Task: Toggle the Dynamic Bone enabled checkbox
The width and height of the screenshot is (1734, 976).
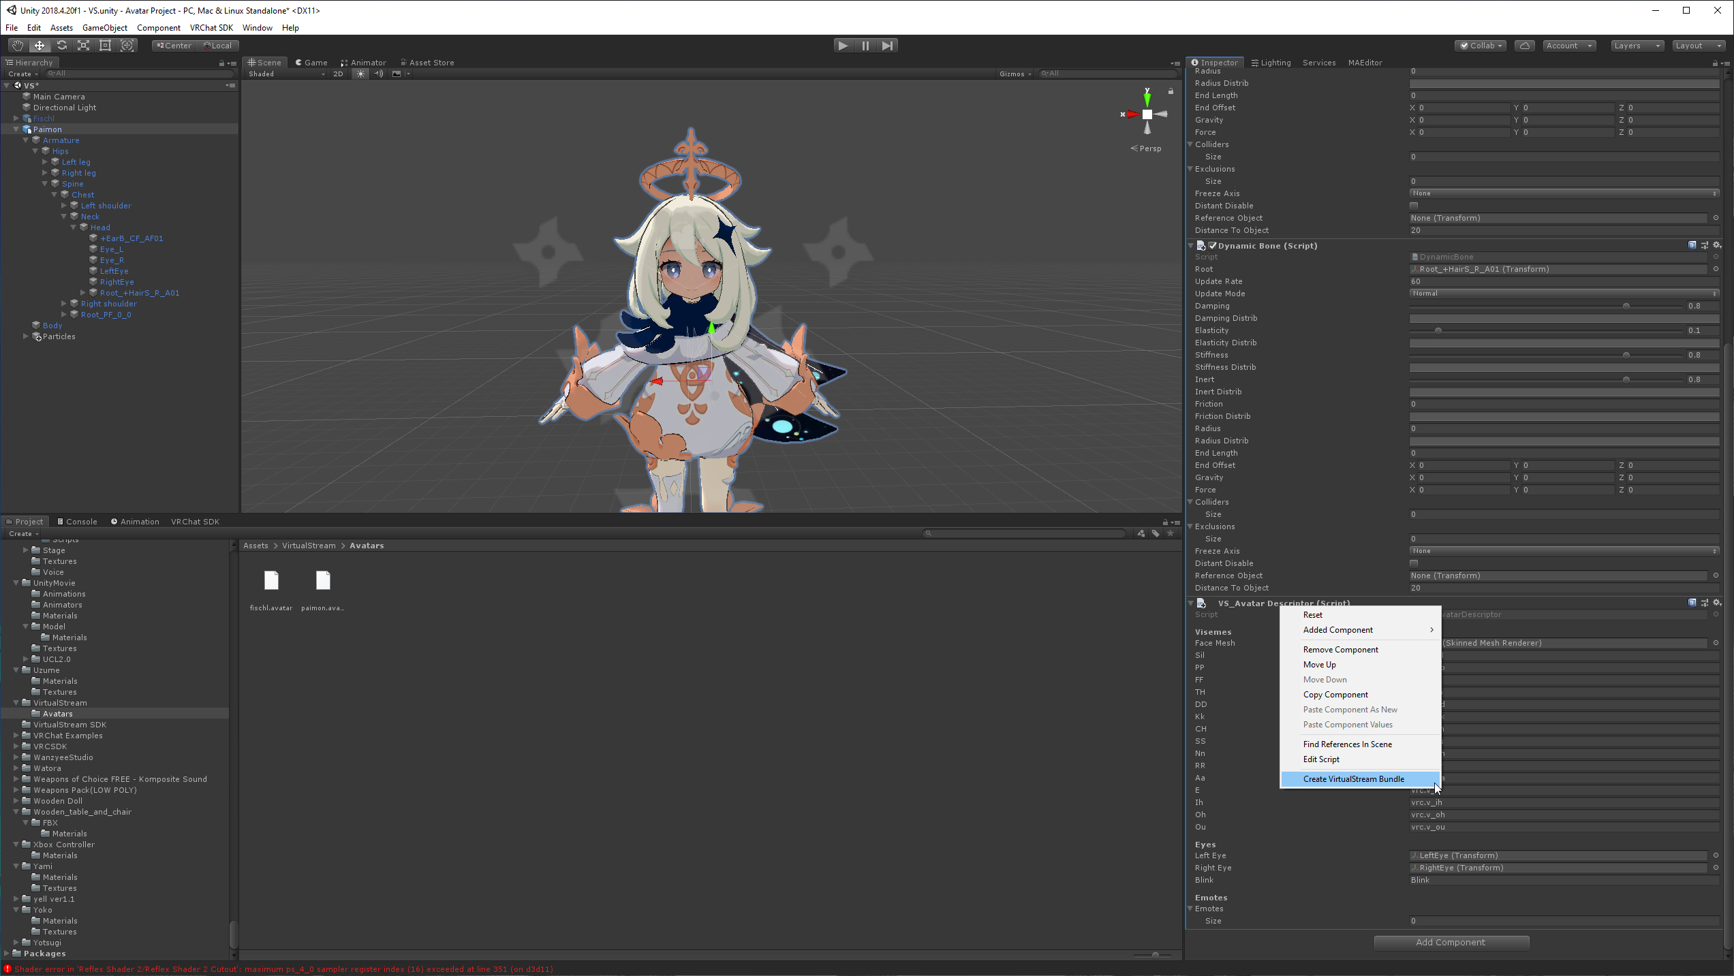Action: (1212, 246)
